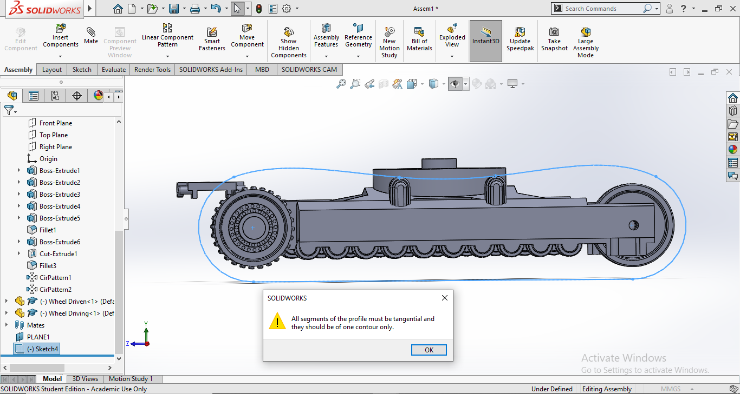Open the DisplayManager panel tab
The image size is (740, 394).
[x=98, y=96]
